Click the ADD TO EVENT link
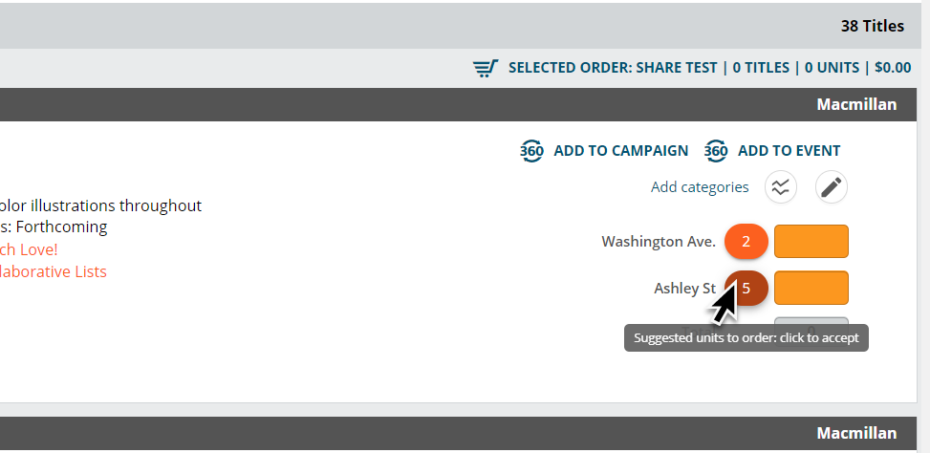The height and width of the screenshot is (453, 930). point(789,151)
